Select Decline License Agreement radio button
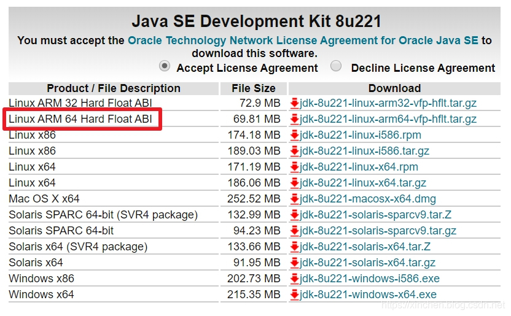The height and width of the screenshot is (316, 511). pyautogui.click(x=336, y=66)
